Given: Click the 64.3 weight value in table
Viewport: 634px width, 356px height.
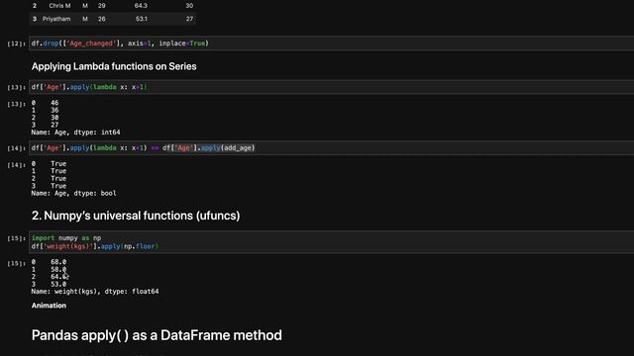Looking at the screenshot, I should (x=141, y=6).
